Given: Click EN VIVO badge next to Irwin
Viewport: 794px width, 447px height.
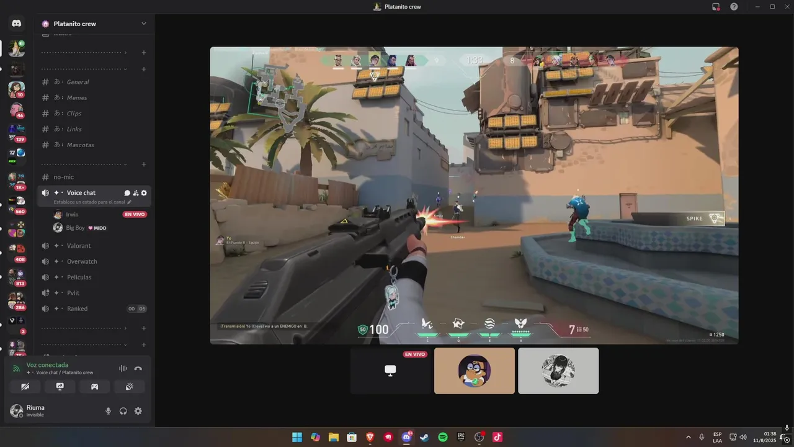Looking at the screenshot, I should [x=135, y=214].
